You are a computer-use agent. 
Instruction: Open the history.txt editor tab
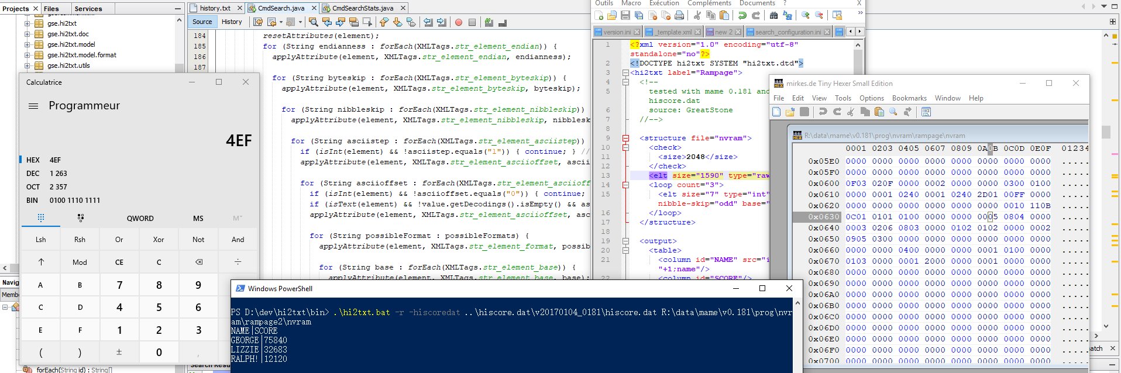tap(215, 8)
